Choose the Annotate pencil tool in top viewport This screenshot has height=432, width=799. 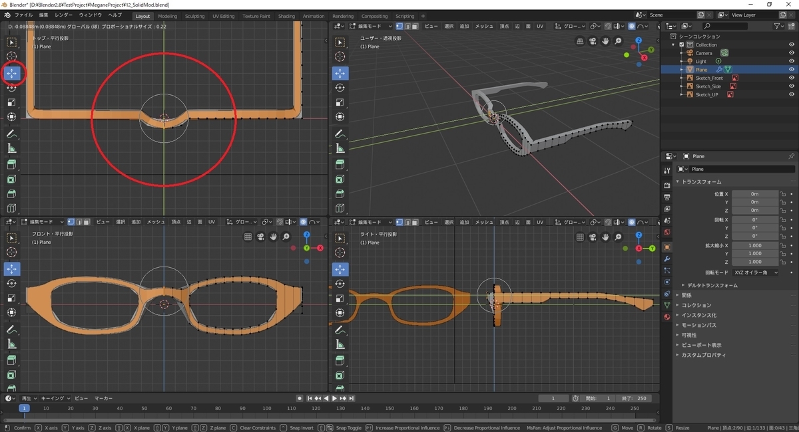click(12, 134)
